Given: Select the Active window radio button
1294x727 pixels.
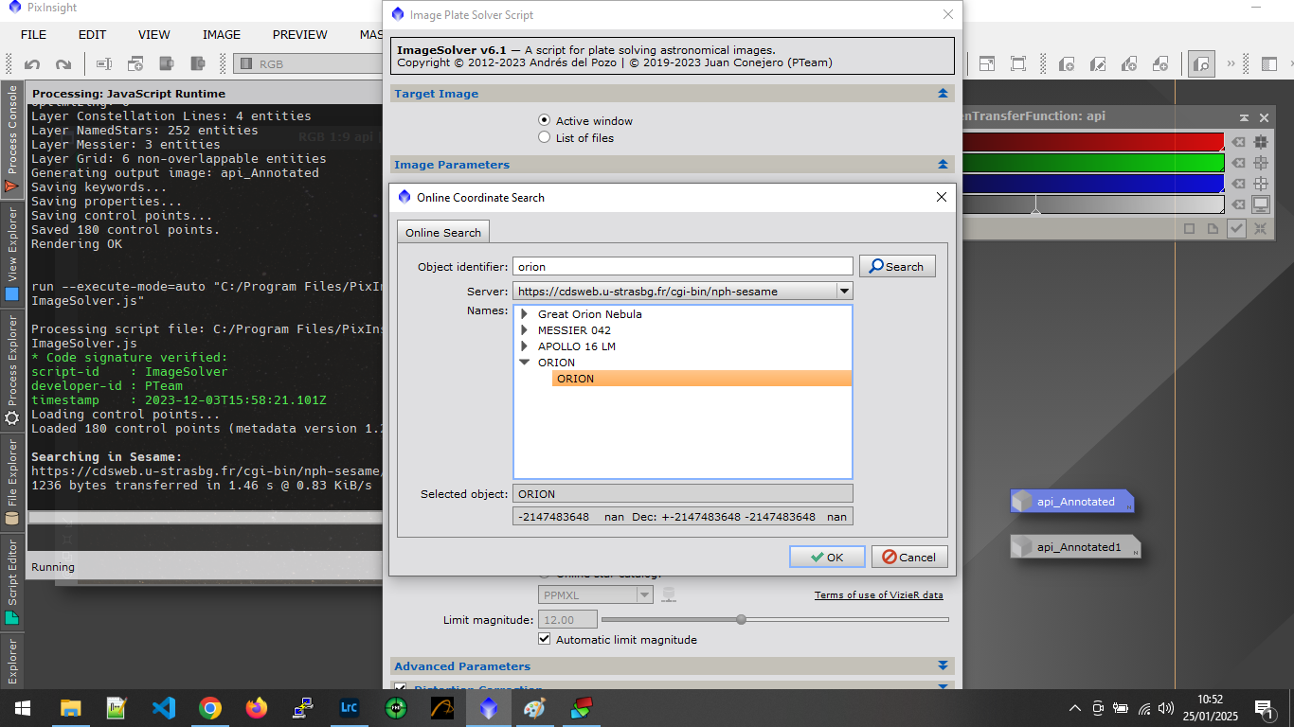Looking at the screenshot, I should coord(544,120).
